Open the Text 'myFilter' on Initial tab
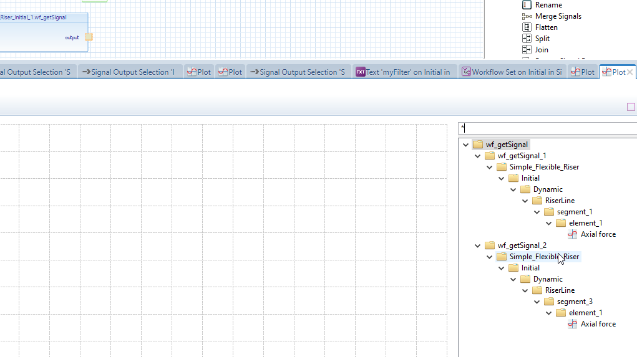 coord(403,72)
